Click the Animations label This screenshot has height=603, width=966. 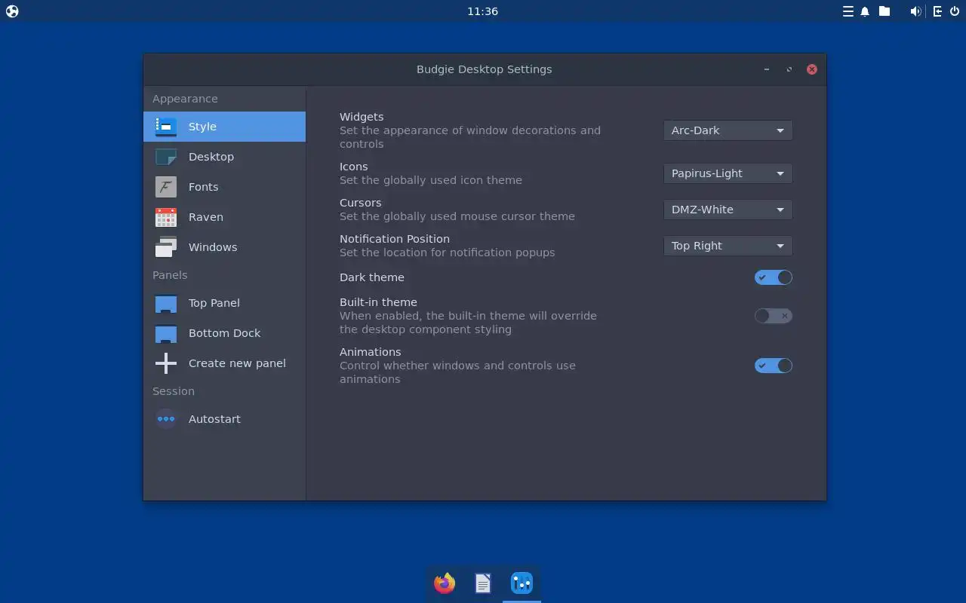[371, 352]
